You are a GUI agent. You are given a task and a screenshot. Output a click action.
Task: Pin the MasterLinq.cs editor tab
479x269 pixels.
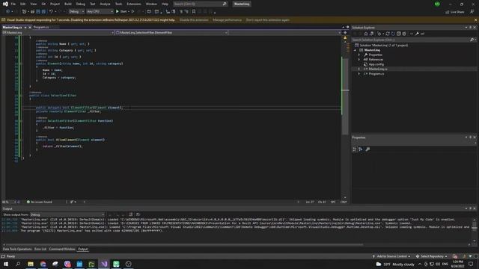(x=25, y=27)
